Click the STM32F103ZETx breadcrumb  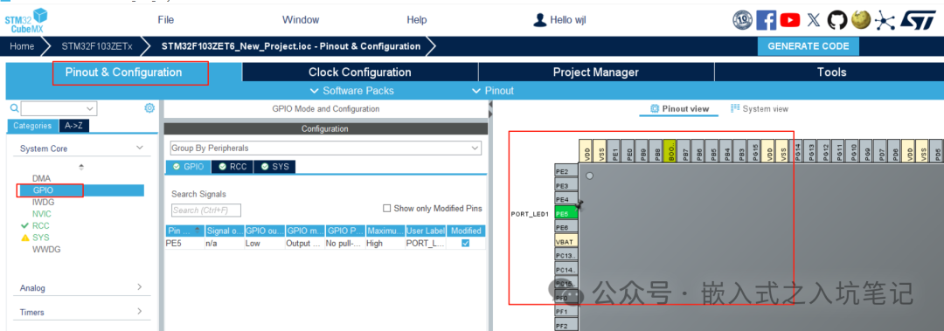click(x=97, y=45)
